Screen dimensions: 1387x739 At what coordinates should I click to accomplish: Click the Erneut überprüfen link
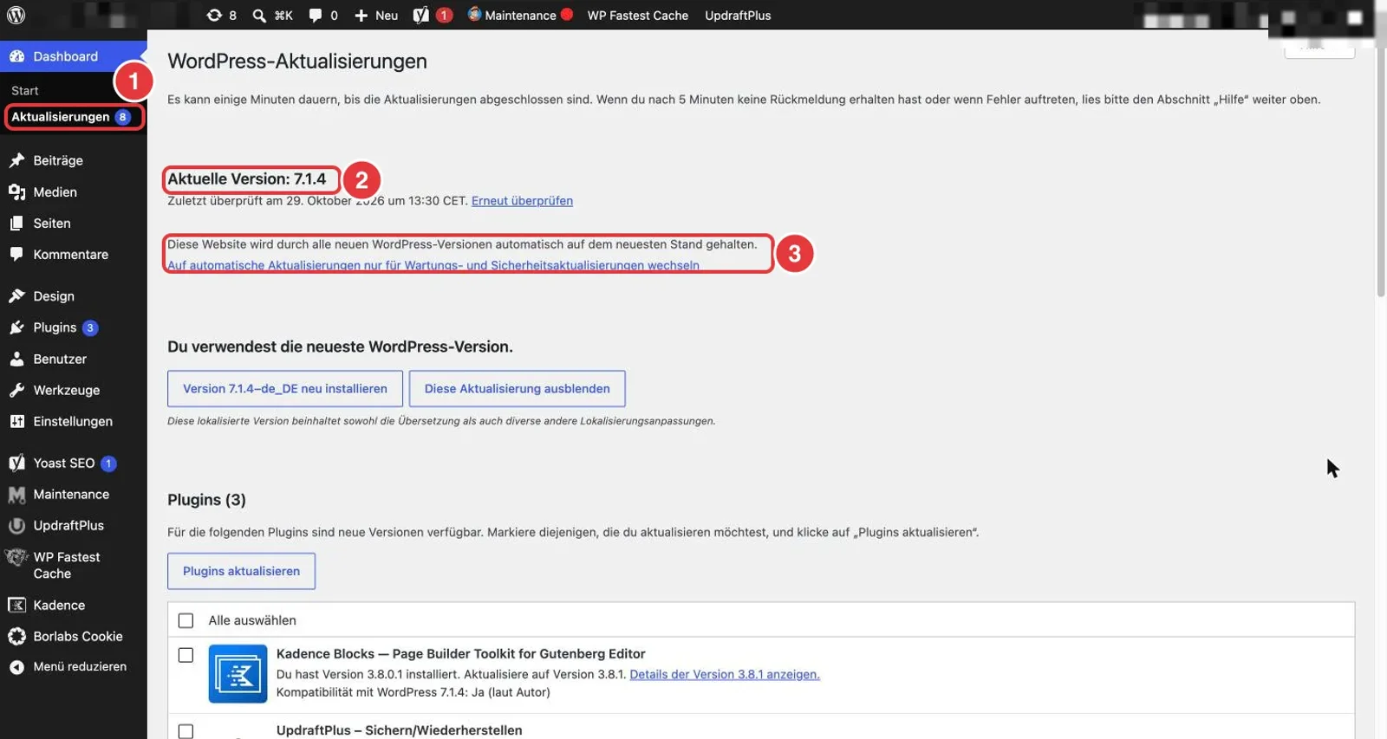[522, 201]
